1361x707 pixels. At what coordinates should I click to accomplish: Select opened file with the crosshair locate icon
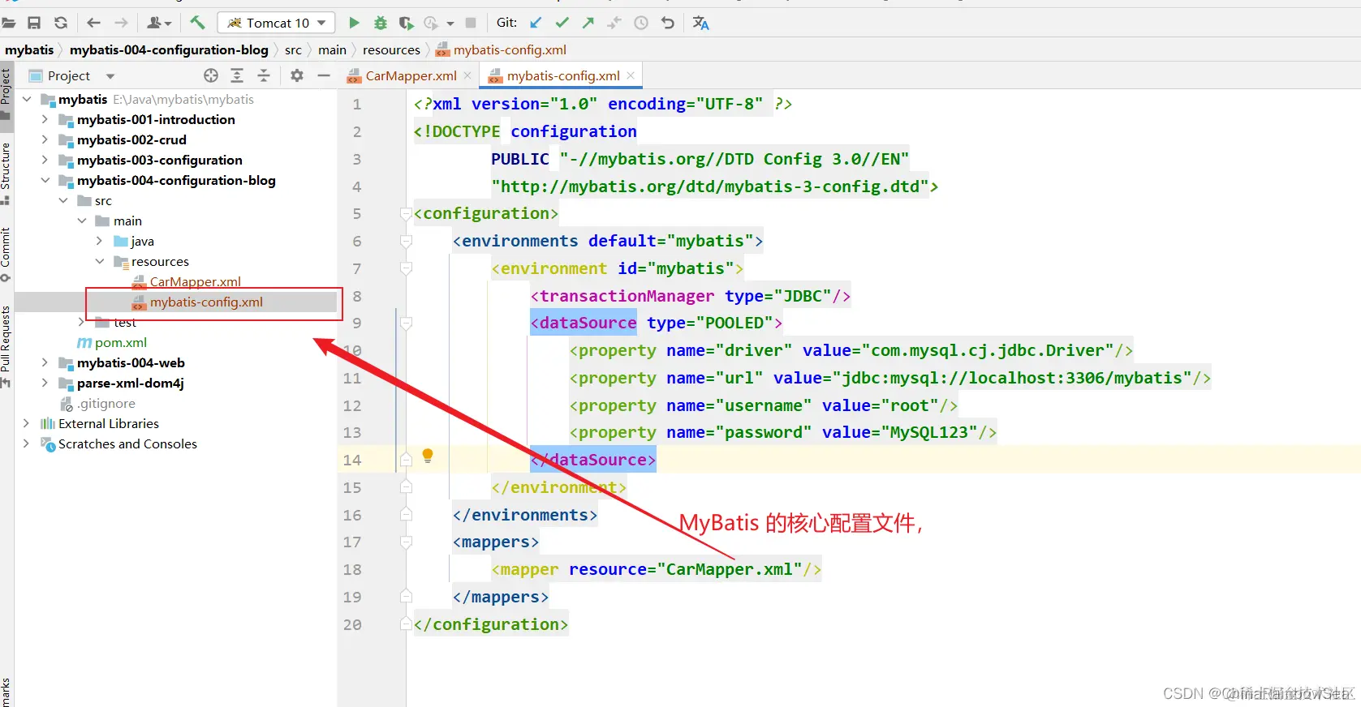coord(211,75)
